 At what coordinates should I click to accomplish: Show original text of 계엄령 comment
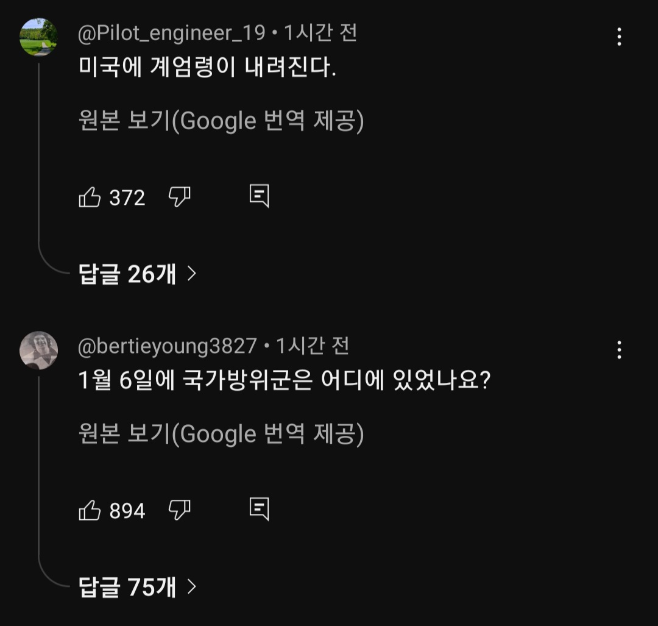coord(221,121)
